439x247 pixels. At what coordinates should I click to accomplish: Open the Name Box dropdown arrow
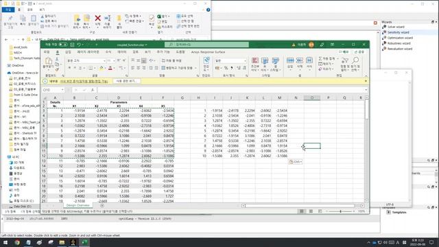coord(62,90)
